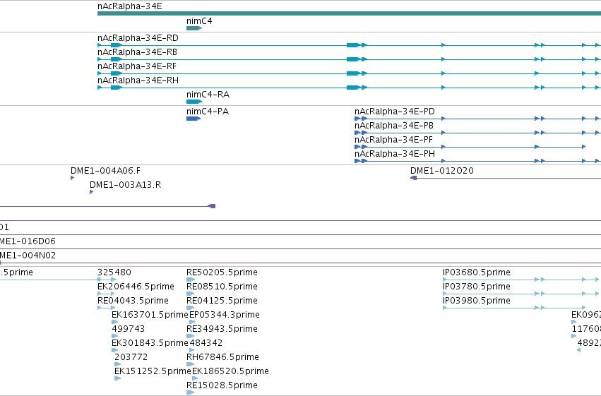Select the RH67846.5prime EST glyph

click(x=190, y=364)
